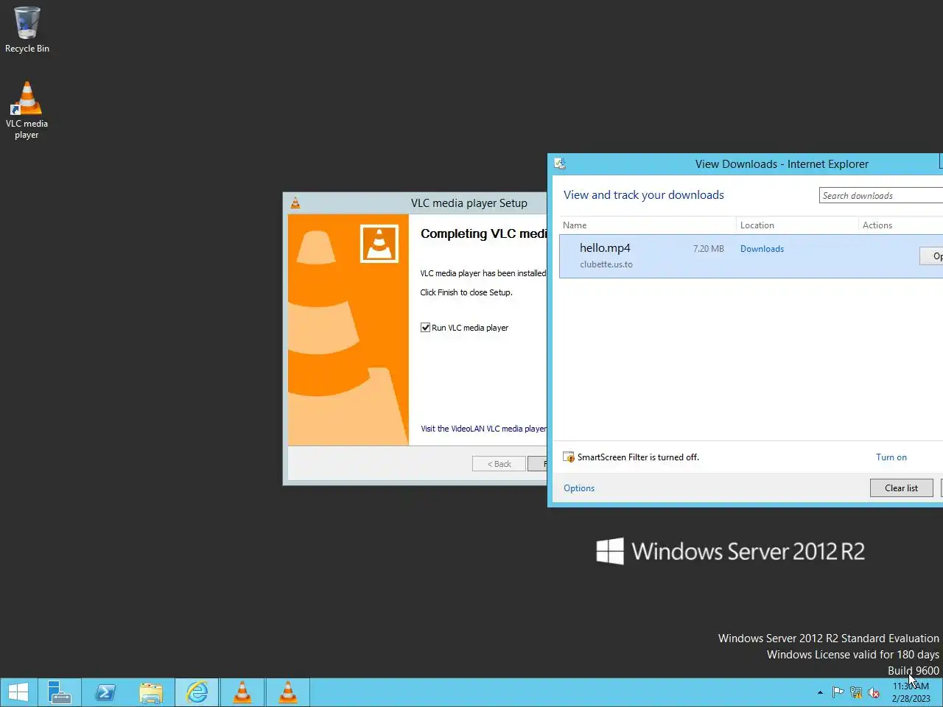Click the Clear list button

901,488
